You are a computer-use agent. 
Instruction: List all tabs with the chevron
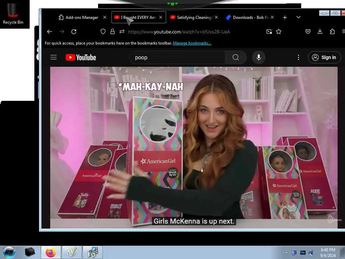299,17
